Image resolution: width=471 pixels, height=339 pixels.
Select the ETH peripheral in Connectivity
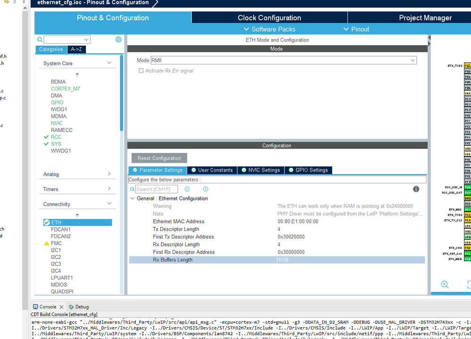(x=77, y=222)
